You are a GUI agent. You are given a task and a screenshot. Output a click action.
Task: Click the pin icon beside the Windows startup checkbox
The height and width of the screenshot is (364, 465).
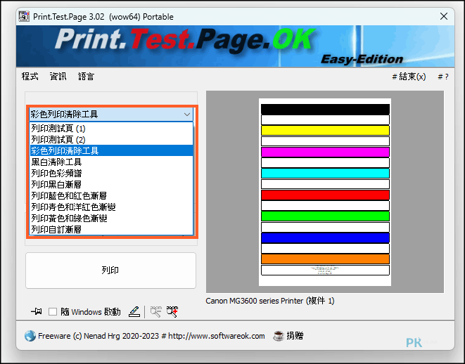click(x=36, y=311)
